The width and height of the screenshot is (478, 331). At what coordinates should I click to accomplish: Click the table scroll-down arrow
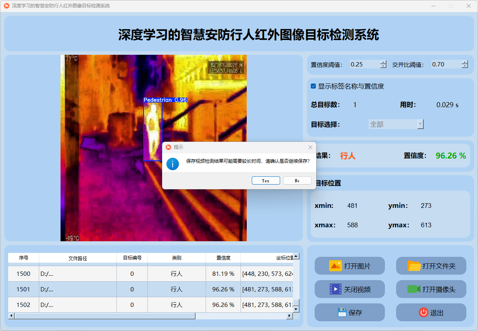click(296, 309)
